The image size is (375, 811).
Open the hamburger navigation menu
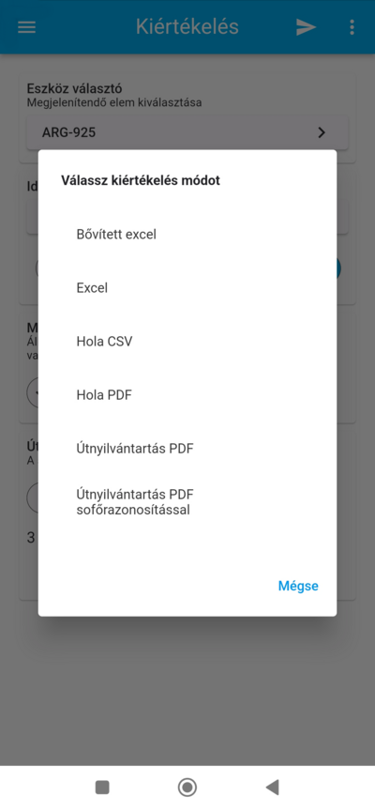[x=27, y=27]
